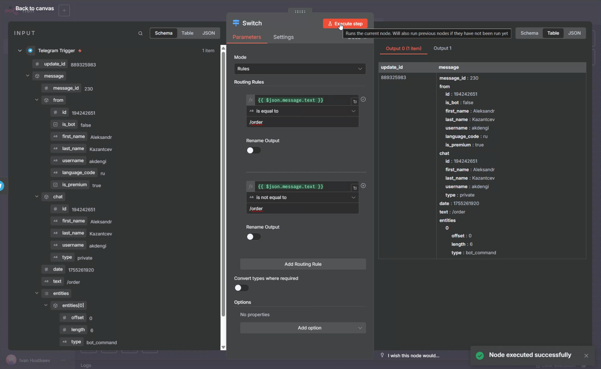Open the Output 1 tab
This screenshot has width=601, height=369.
coord(442,48)
